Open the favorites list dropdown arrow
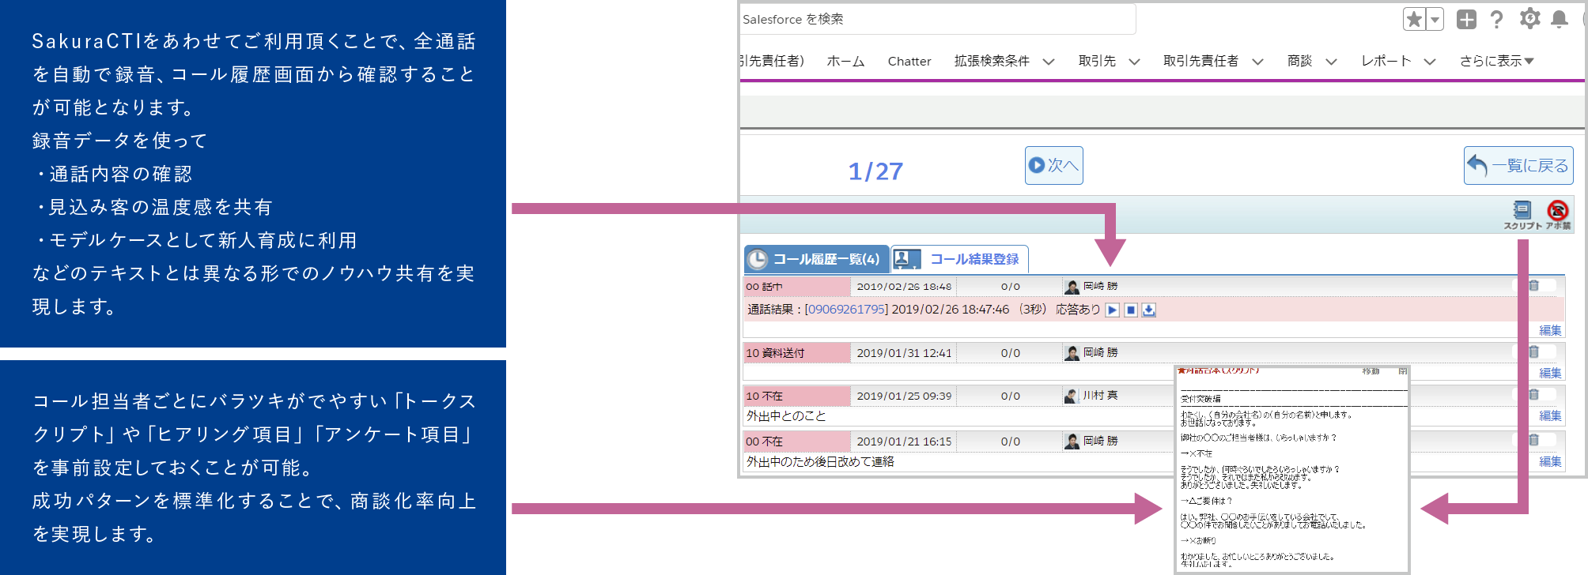Image resolution: width=1588 pixels, height=575 pixels. [x=1435, y=19]
